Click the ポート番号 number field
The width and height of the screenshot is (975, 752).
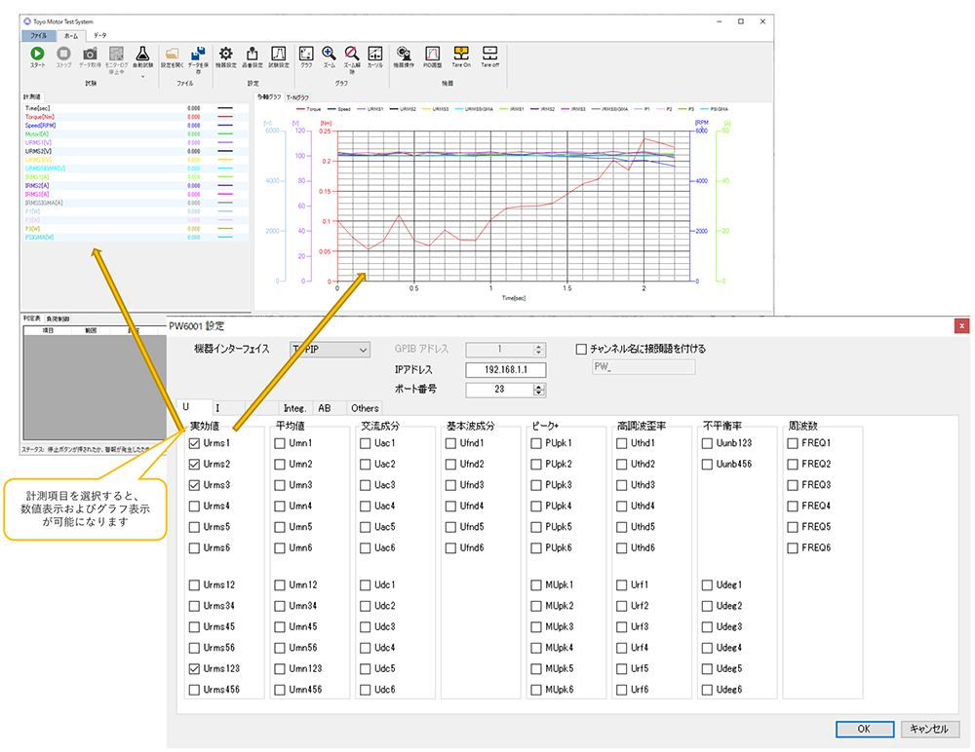click(499, 390)
